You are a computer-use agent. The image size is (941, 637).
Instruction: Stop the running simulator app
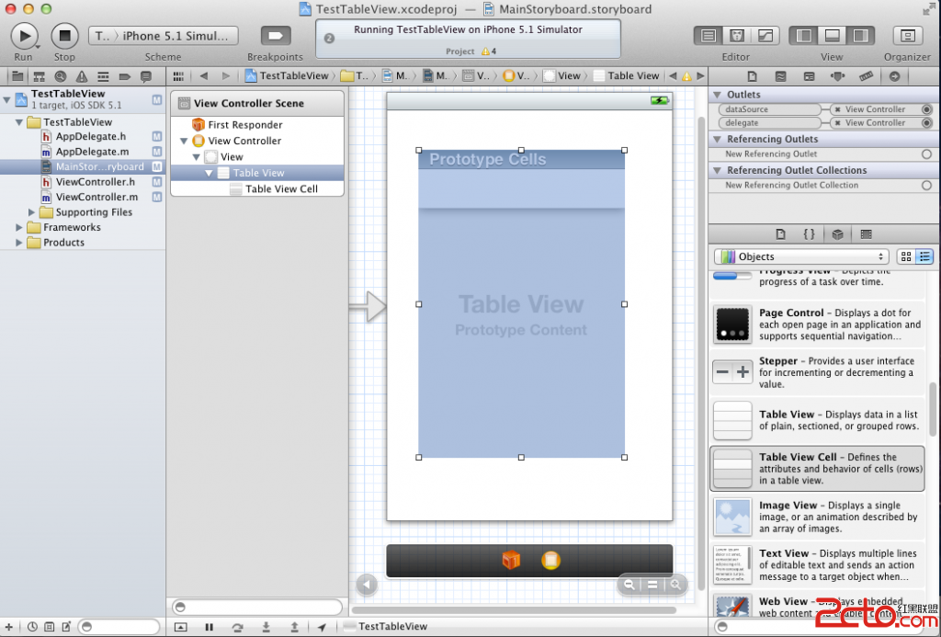(64, 36)
